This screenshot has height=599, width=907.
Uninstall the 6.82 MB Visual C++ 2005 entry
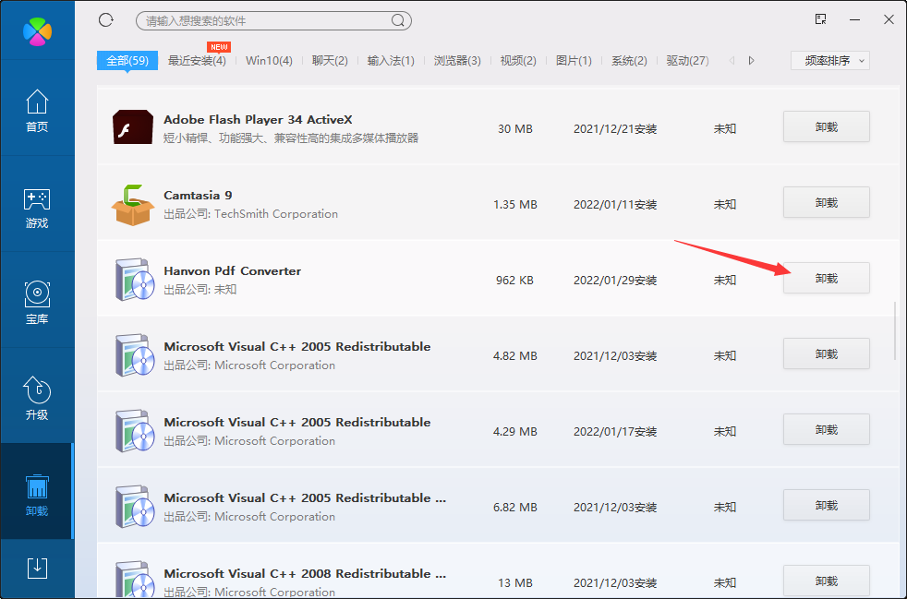tap(827, 506)
